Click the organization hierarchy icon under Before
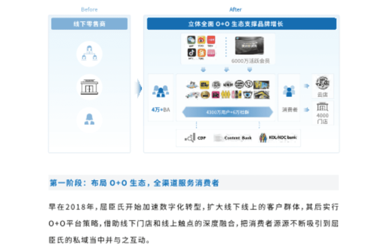The height and width of the screenshot is (244, 387). [x=90, y=54]
